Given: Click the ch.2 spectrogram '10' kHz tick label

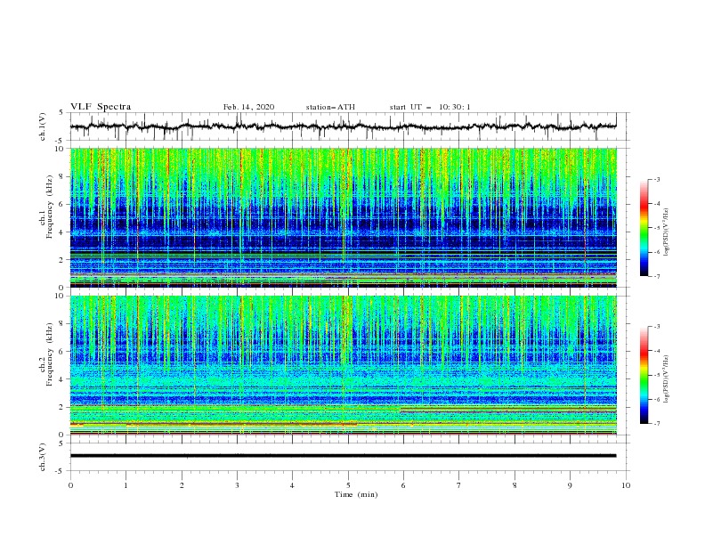Looking at the screenshot, I should pyautogui.click(x=61, y=296).
